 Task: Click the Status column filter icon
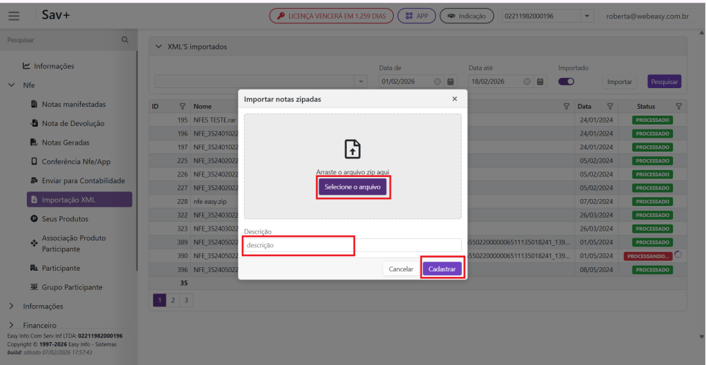678,107
